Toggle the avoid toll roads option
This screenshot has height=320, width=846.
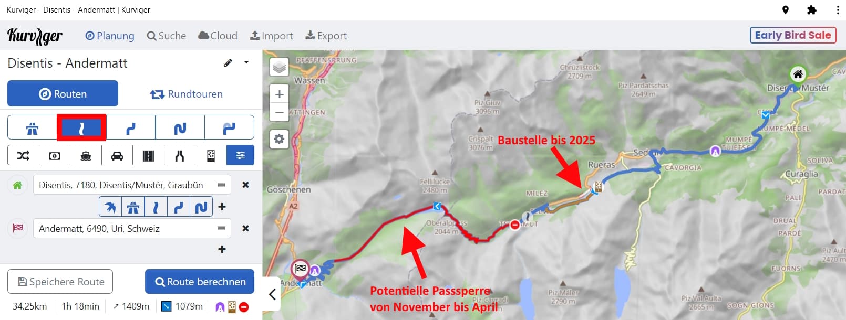tap(55, 155)
